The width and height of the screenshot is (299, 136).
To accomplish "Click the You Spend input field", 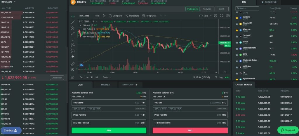I will point(109,103).
